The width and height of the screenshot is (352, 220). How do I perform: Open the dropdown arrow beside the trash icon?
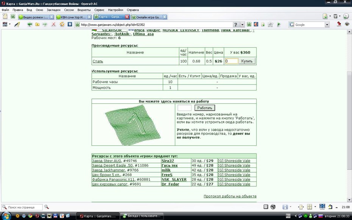click(x=340, y=16)
